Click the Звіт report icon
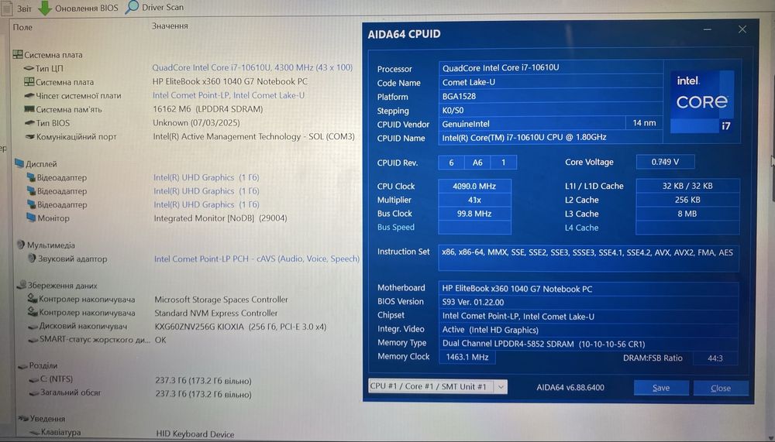Screen dimensions: 775x442 [6, 8]
